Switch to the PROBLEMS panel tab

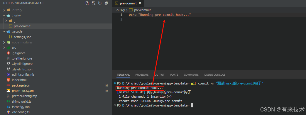coord(142,75)
